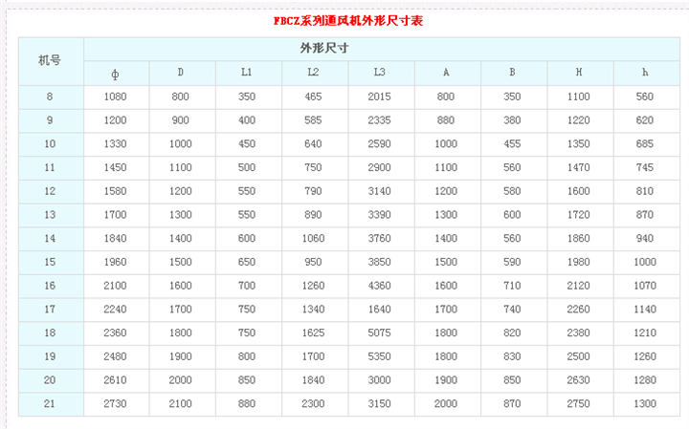This screenshot has width=689, height=429.
Task: Click the '2015' L3 value
Action: [379, 97]
